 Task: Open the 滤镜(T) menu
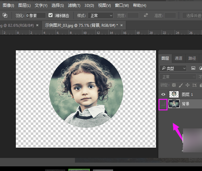(74, 5)
